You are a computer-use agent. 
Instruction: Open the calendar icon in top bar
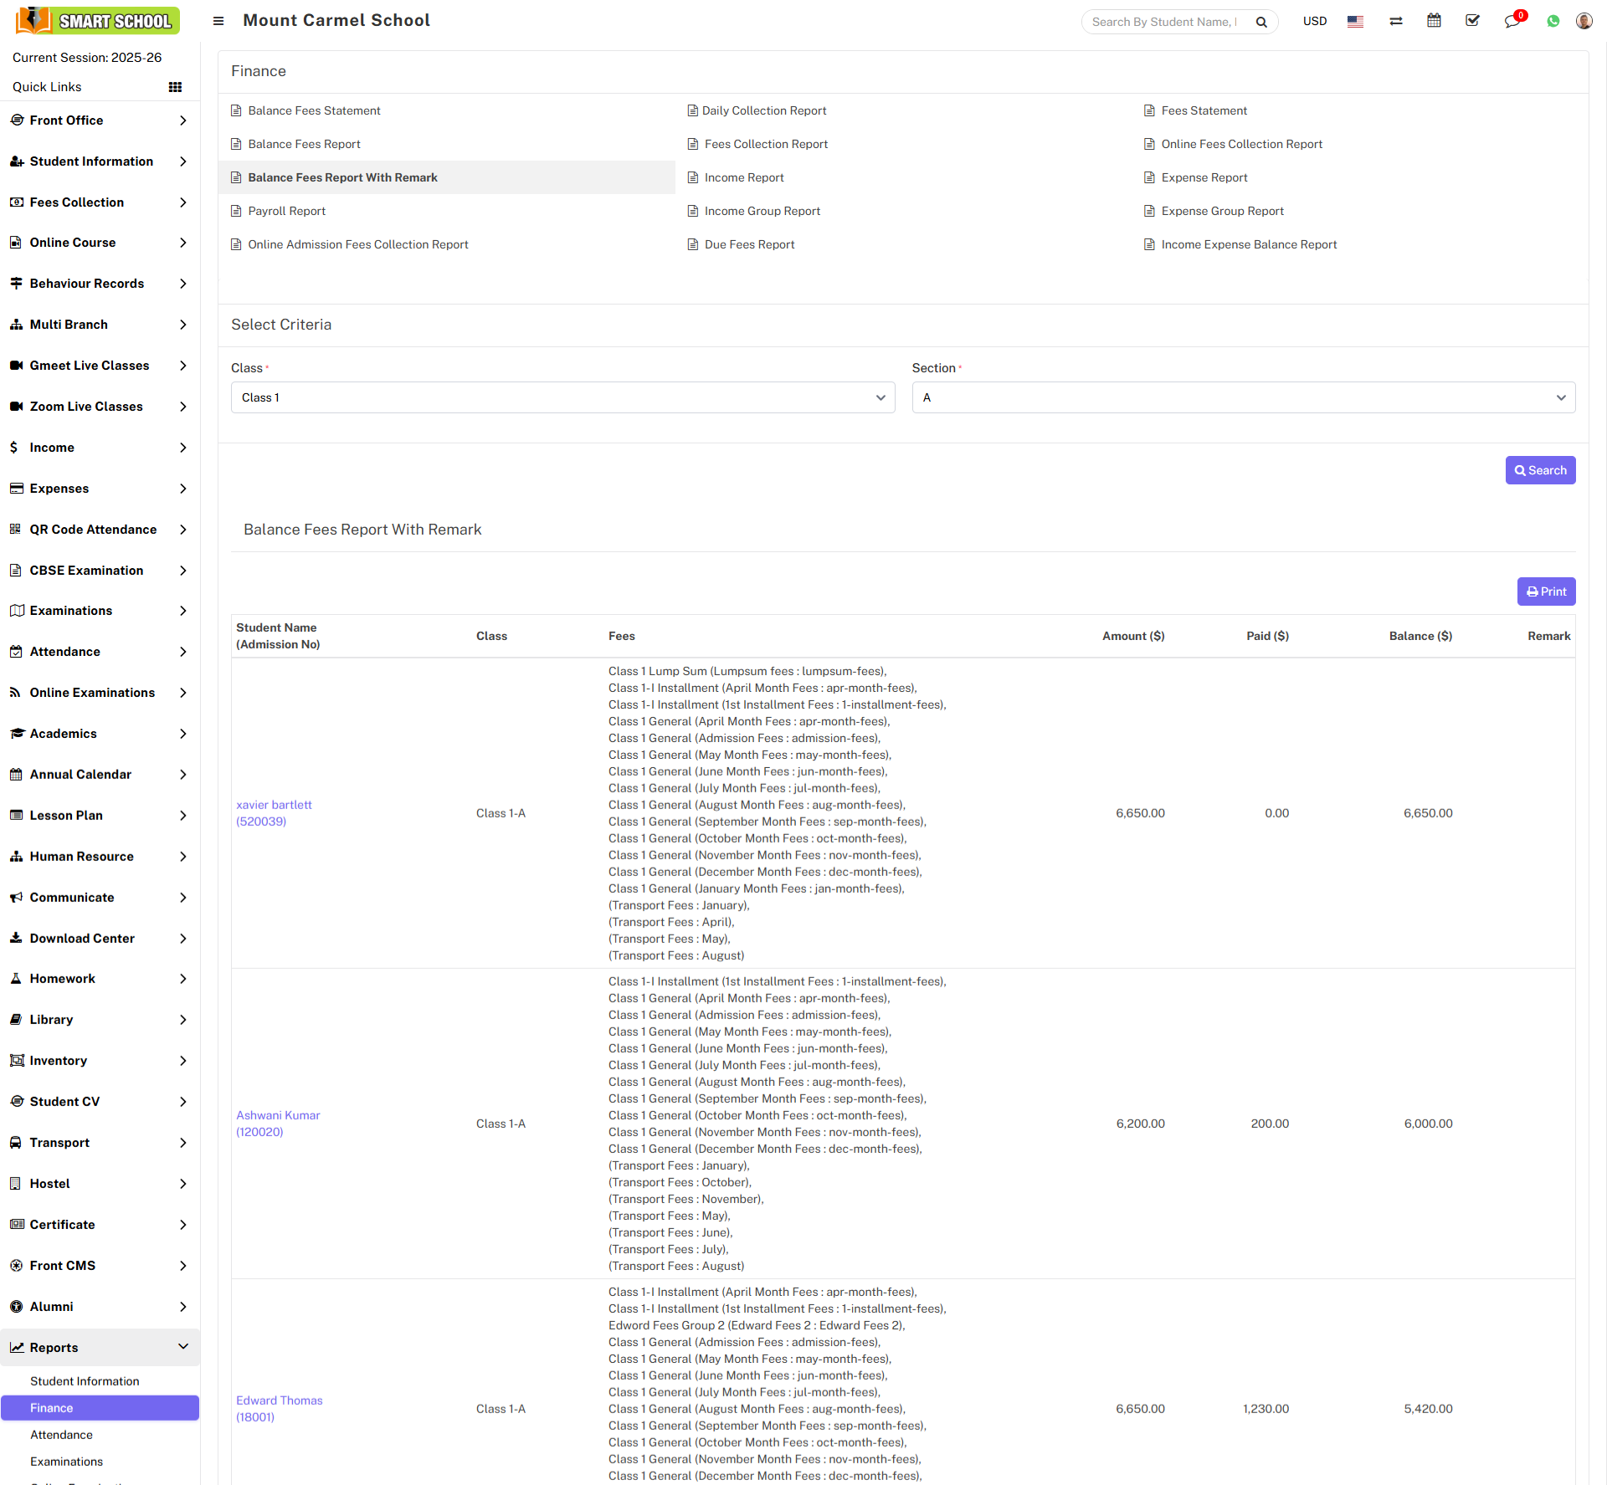[x=1434, y=21]
